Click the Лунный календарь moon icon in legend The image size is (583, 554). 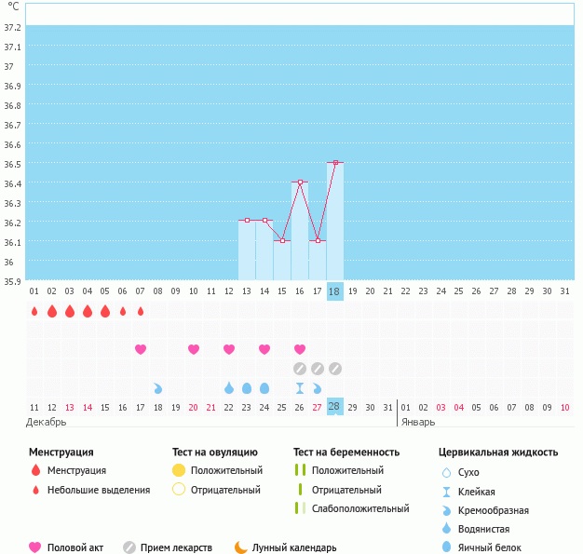[241, 547]
